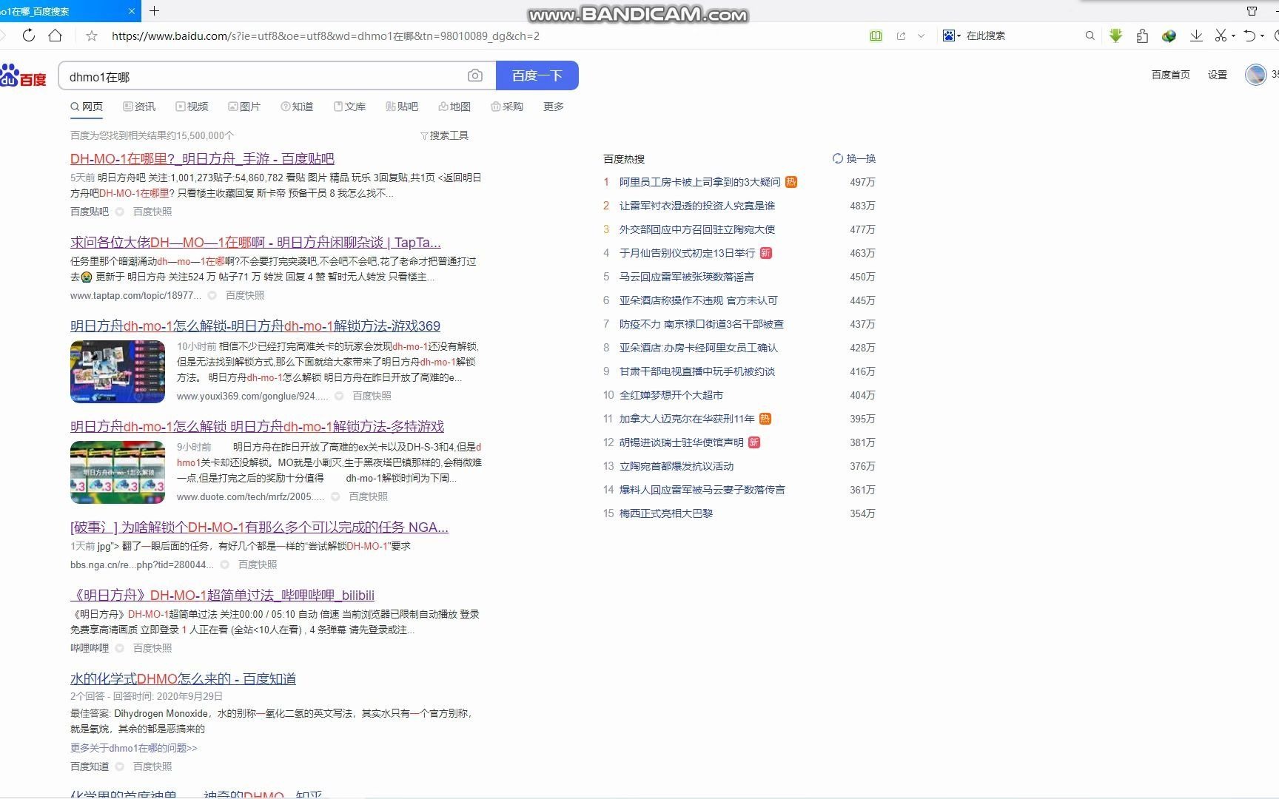Switch to the 文库 tab
This screenshot has height=799, width=1279.
pos(349,107)
